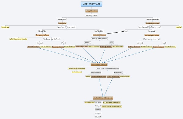This screenshot has height=119, width=183.
Task: Select the Mystical Plains of Bluecheese node
Action: [103, 98]
